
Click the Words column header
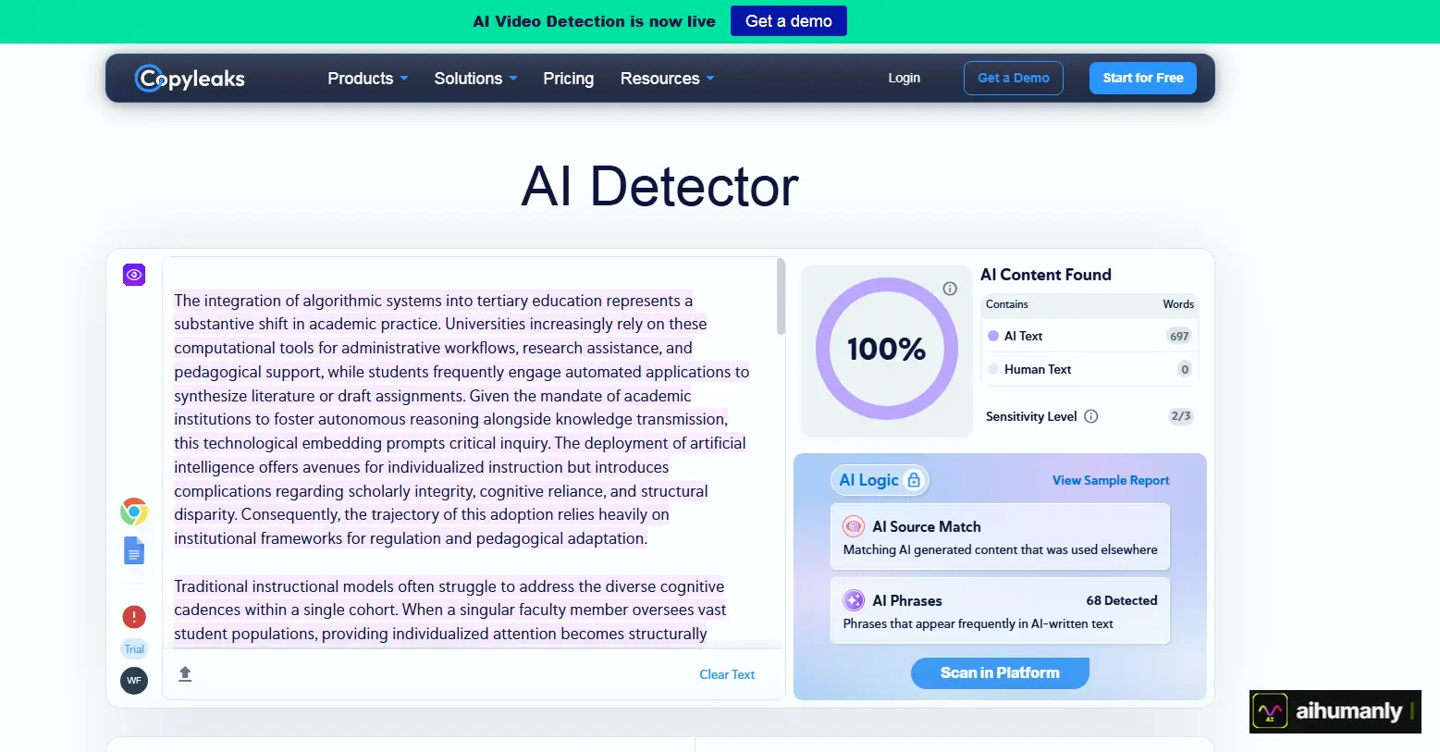click(1178, 304)
